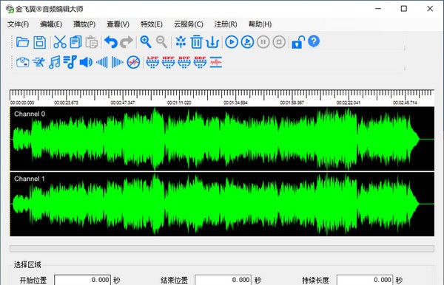444x285 pixels.
Task: Open the 帮助(H) menu
Action: [x=260, y=24]
